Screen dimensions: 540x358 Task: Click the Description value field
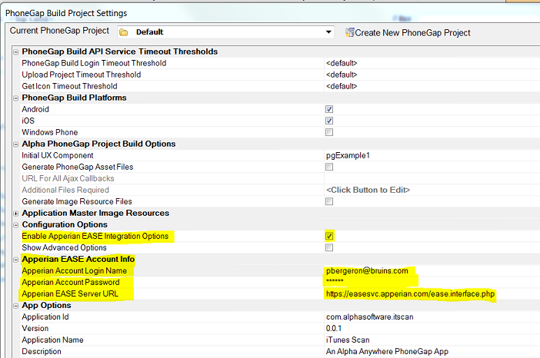[432, 351]
